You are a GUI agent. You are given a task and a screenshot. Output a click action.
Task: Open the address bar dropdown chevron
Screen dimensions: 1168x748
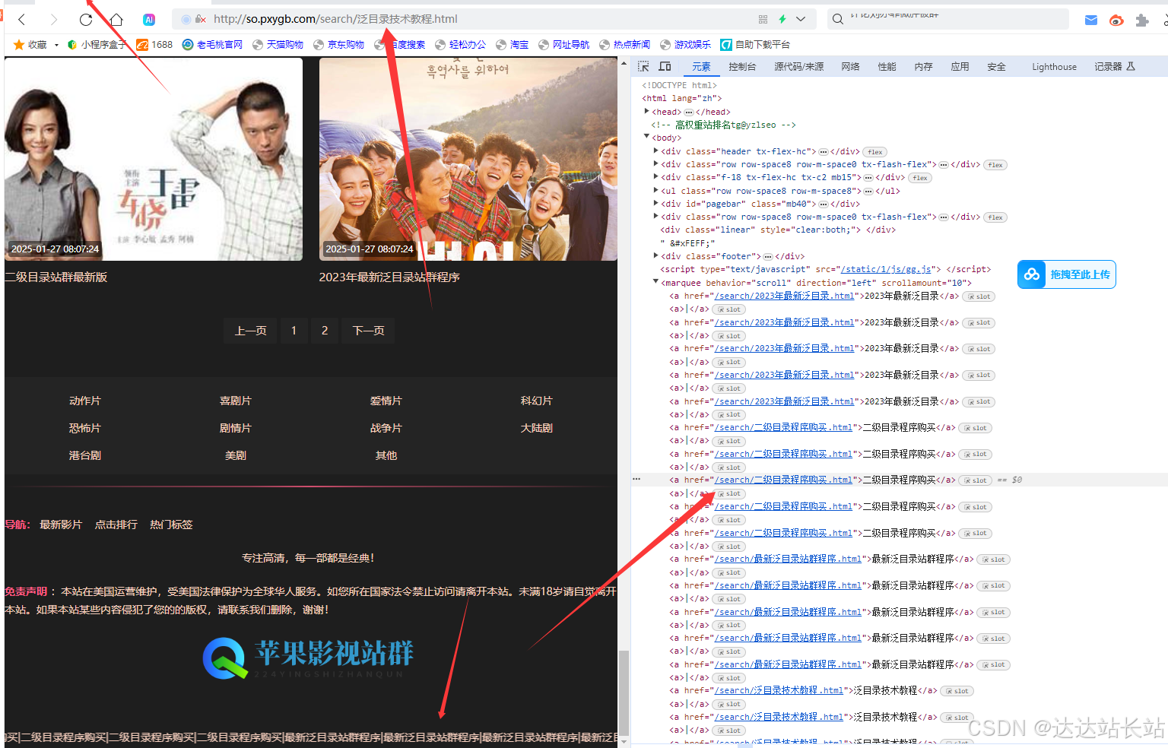[801, 19]
